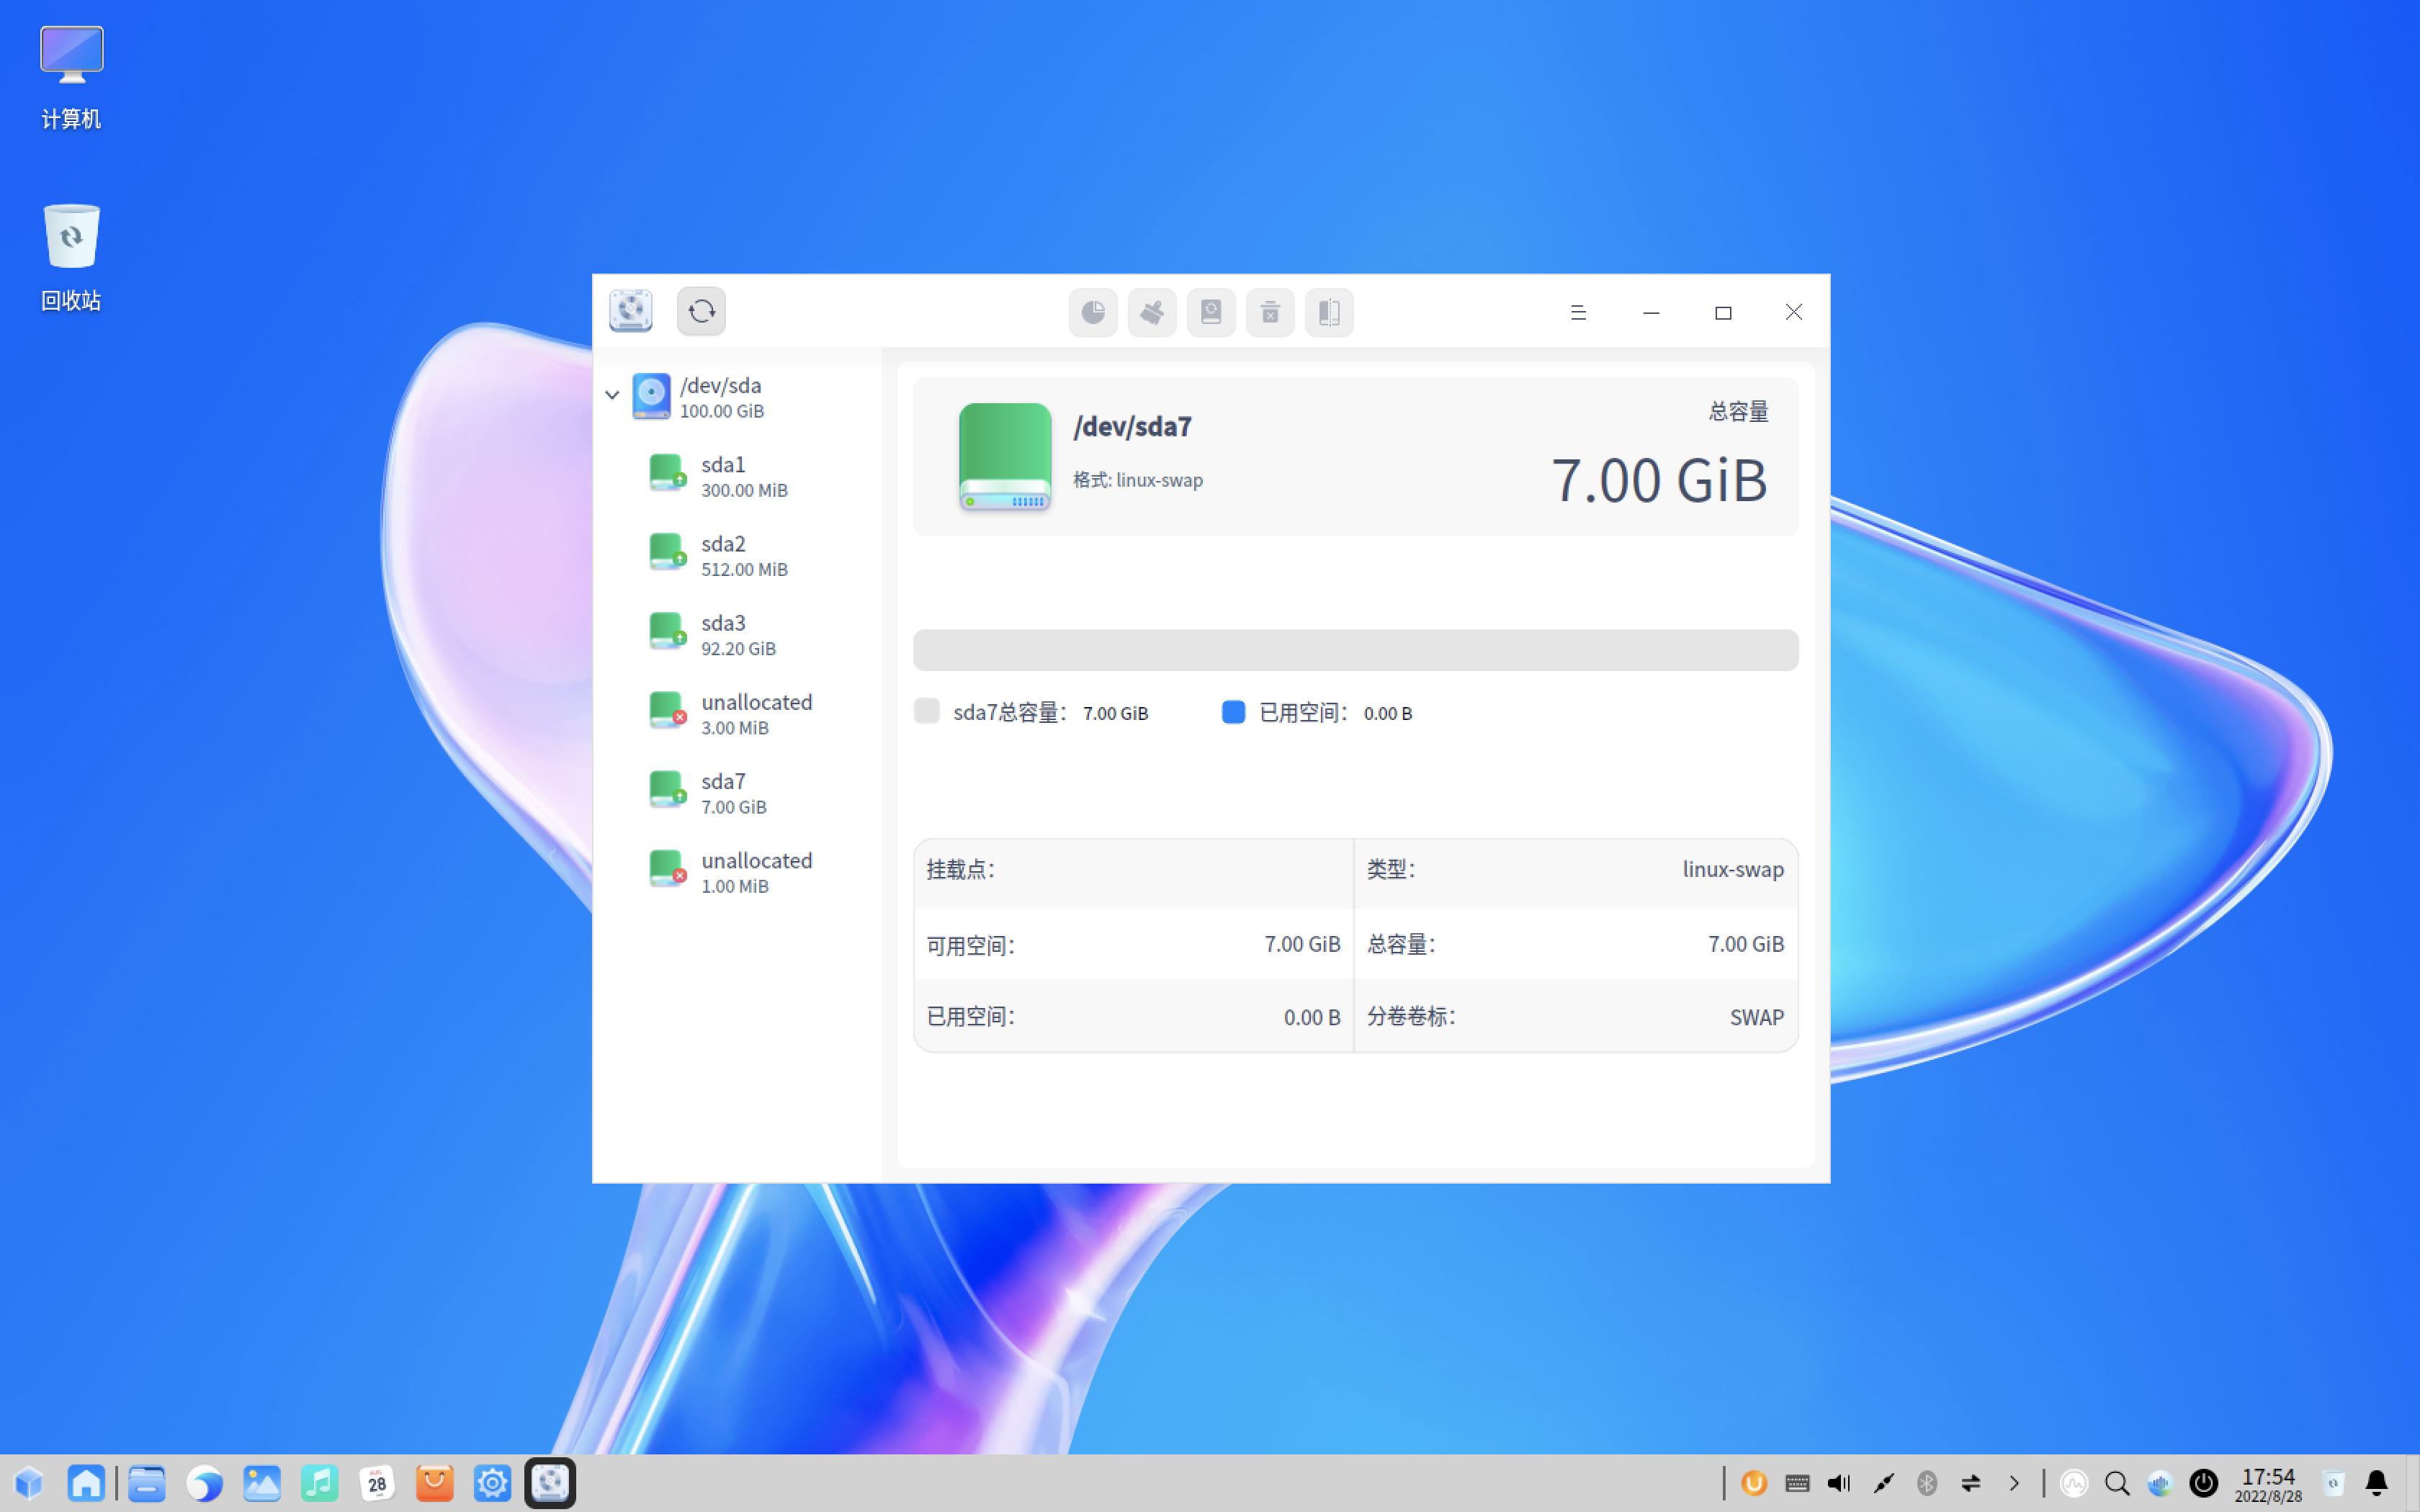Screen dimensions: 2420x1512
Task: Open the notification bell icon
Action: (2377, 1483)
